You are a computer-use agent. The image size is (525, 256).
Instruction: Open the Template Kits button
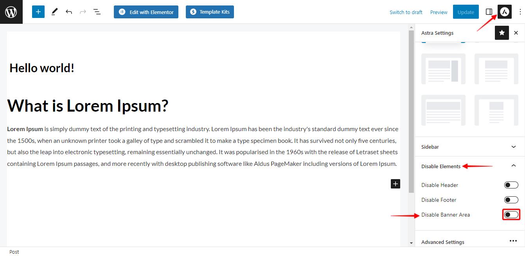[x=210, y=12]
